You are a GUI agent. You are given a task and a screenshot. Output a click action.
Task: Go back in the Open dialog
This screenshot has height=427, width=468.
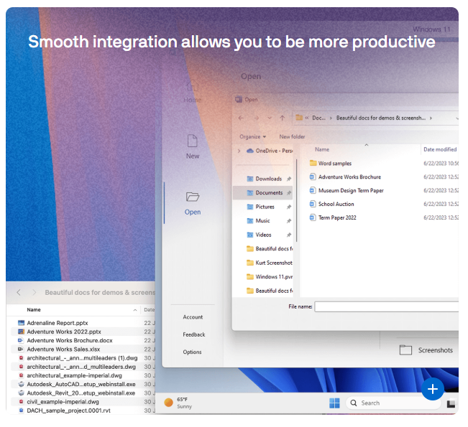[x=241, y=118]
